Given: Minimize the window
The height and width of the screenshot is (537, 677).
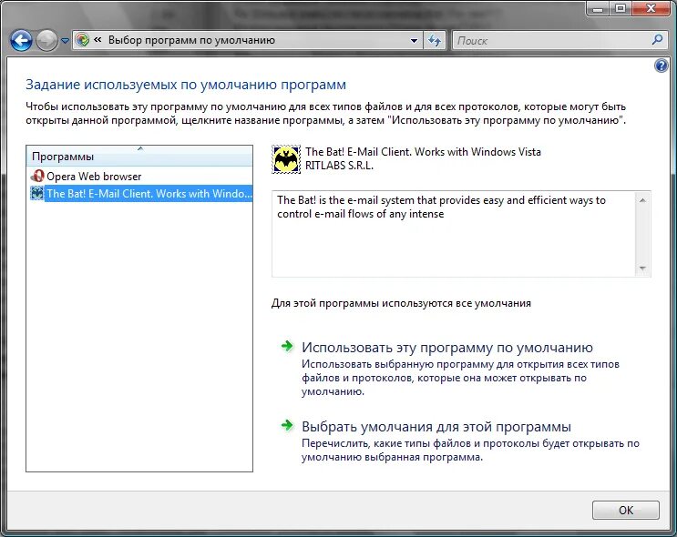Looking at the screenshot, I should click(598, 8).
